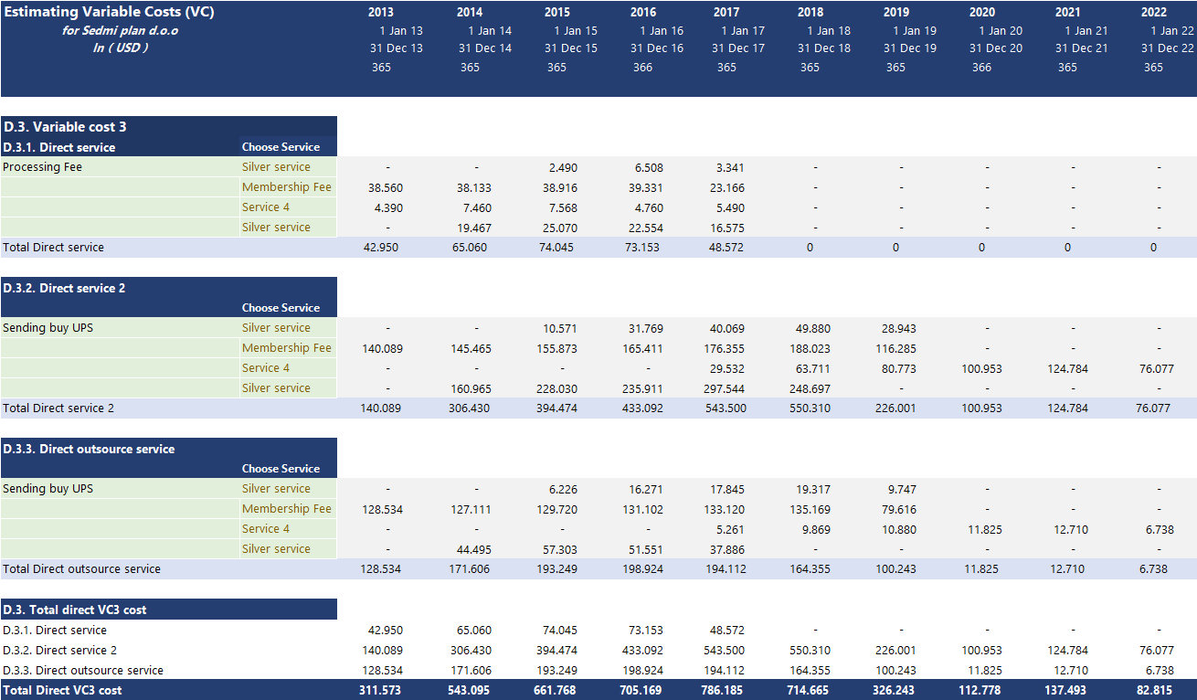
Task: Select the "Processing Fee" label cell
Action: (x=42, y=167)
